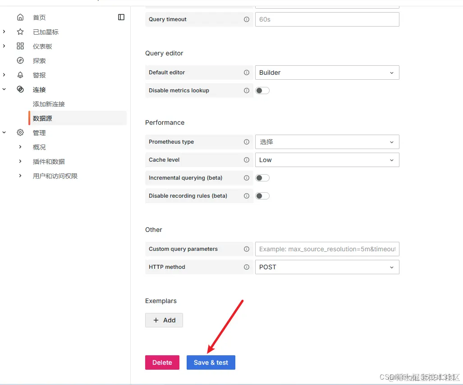
Task: Open the HTTP method POST dropdown
Action: click(x=327, y=267)
